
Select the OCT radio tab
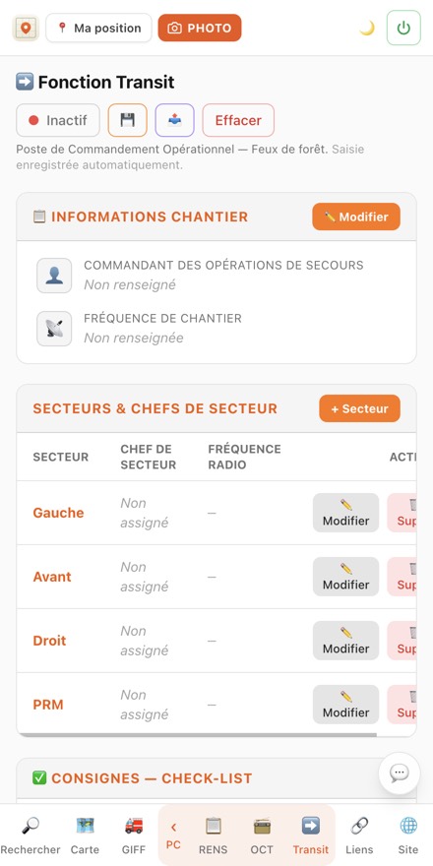click(x=262, y=835)
